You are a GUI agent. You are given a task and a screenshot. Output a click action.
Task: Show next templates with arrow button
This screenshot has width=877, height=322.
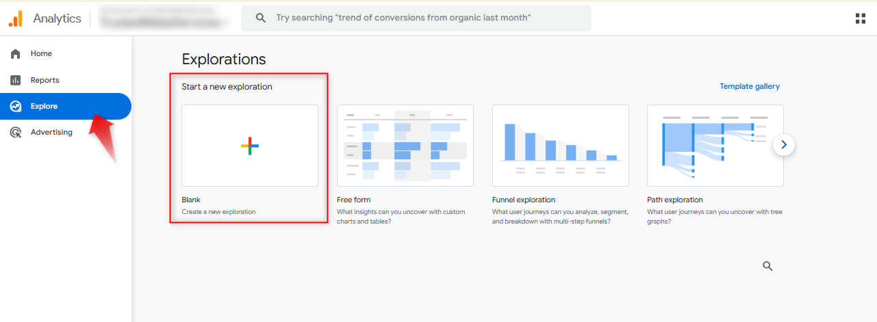click(x=784, y=145)
